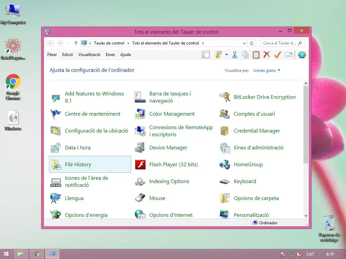Open the Keyboard link text
Image resolution: width=346 pixels, height=259 pixels.
tap(245, 181)
